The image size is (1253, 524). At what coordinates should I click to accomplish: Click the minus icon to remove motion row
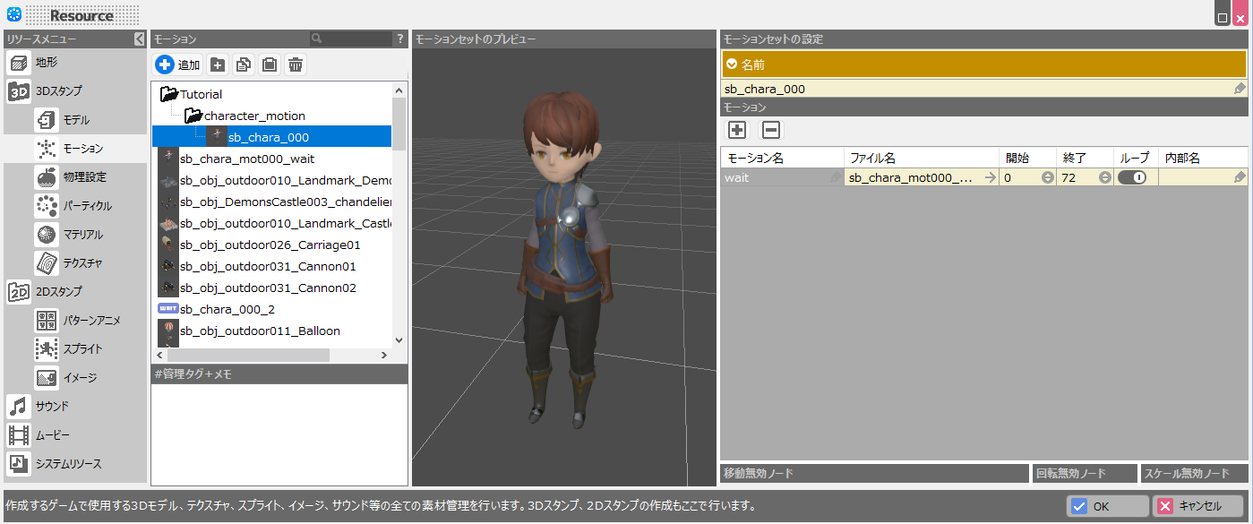tap(770, 130)
